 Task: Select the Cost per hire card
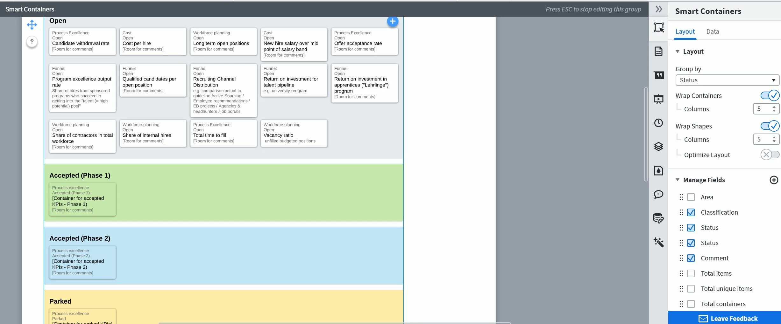[x=153, y=41]
